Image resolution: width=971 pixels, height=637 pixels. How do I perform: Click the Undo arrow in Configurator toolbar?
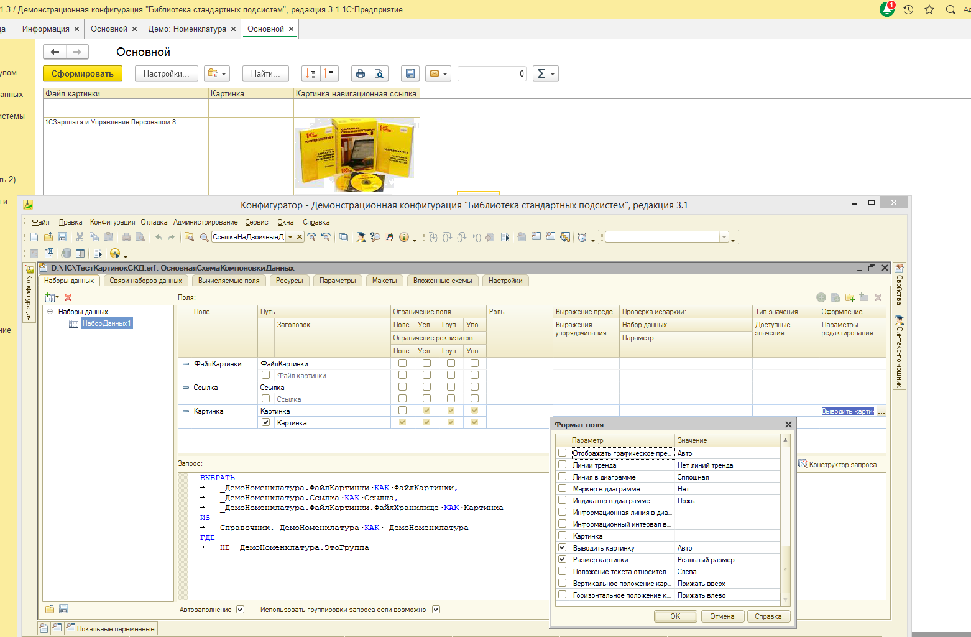click(159, 237)
